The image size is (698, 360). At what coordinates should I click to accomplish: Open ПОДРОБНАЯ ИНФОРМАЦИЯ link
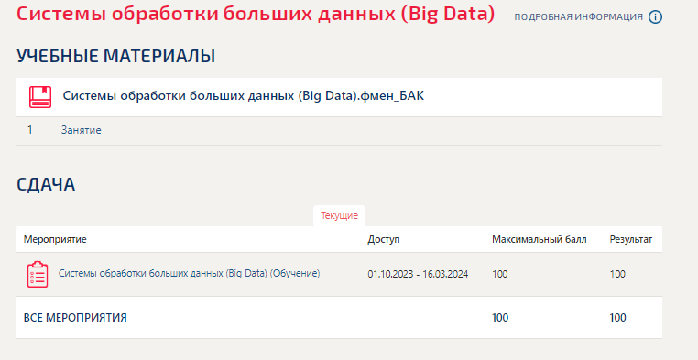[x=579, y=17]
